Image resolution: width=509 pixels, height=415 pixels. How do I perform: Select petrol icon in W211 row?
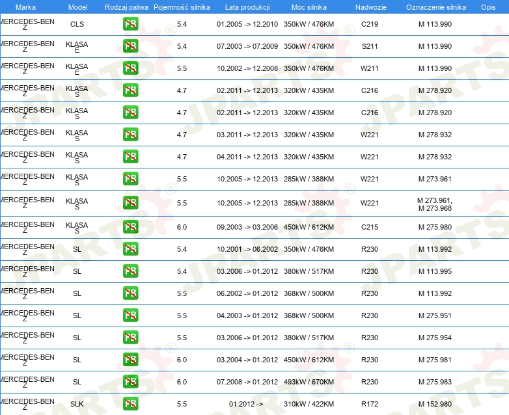tap(130, 68)
